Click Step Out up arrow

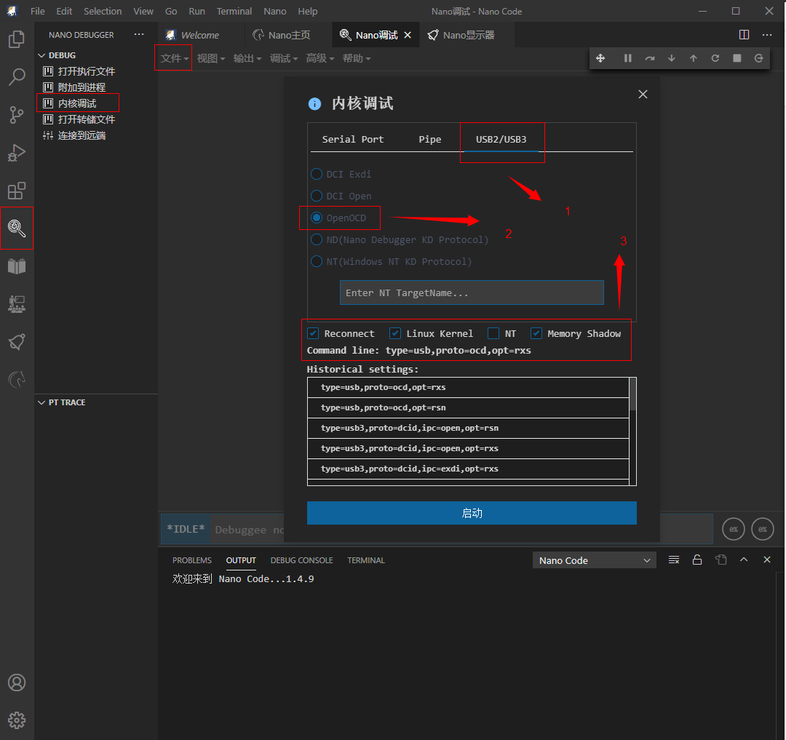coord(694,59)
